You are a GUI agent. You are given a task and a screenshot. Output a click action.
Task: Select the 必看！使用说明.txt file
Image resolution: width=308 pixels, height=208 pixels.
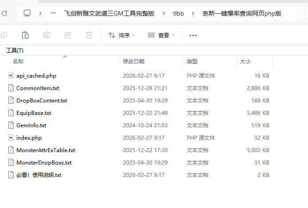coord(39,175)
